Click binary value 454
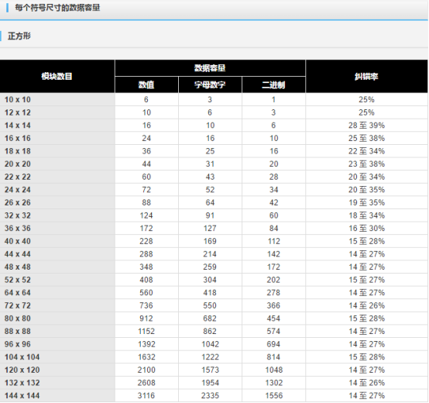429x403 pixels. tap(273, 319)
